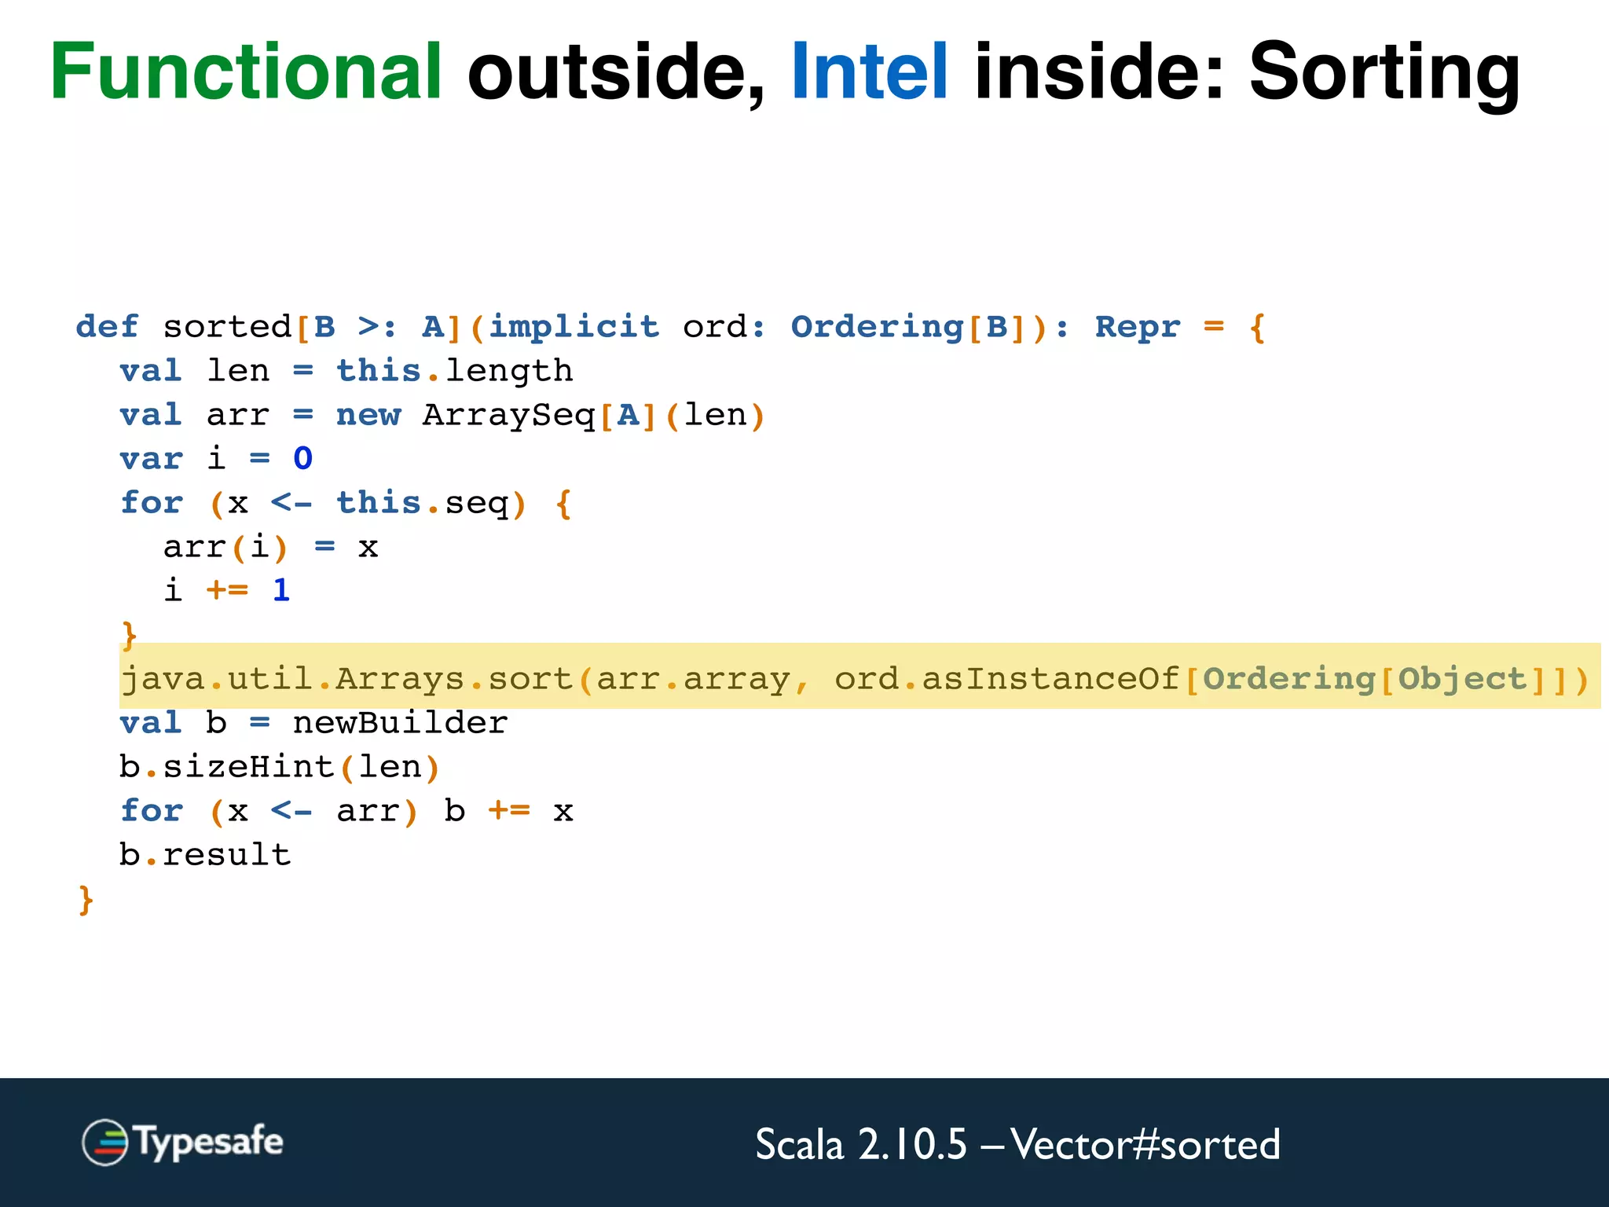
Task: Click the word "Sorting" in the title
Action: point(1384,75)
